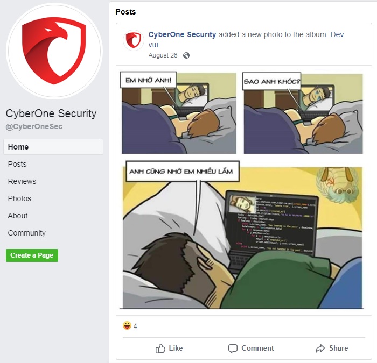Click the Like thumbs-up icon
Screen dimensions: 377x363
click(160, 348)
